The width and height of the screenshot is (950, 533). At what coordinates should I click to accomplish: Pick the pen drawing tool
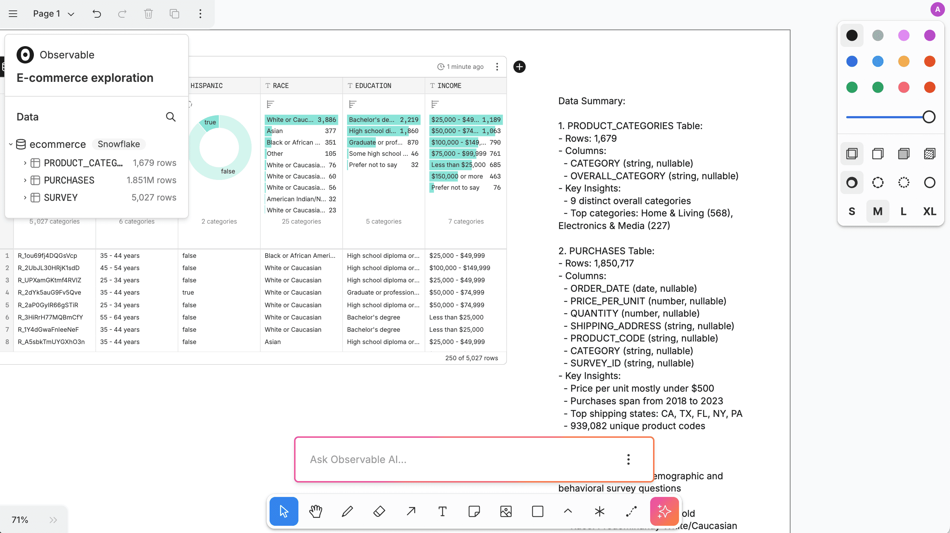click(x=347, y=511)
